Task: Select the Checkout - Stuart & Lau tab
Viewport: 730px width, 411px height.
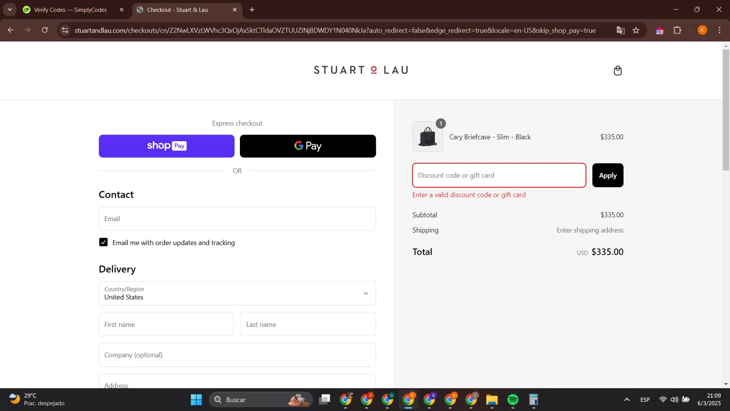Action: 187,10
